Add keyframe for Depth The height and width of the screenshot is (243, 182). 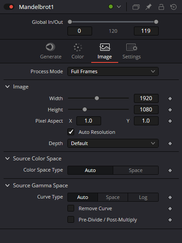tap(170, 143)
